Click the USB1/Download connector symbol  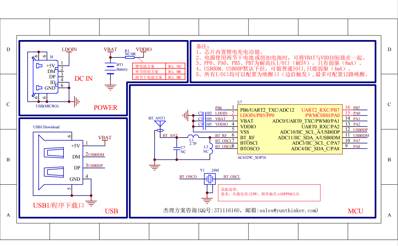pos(57,163)
